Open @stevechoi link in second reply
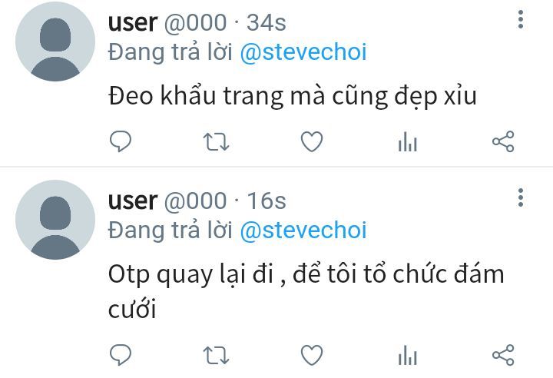Image resolution: width=553 pixels, height=378 pixels. coord(303,230)
